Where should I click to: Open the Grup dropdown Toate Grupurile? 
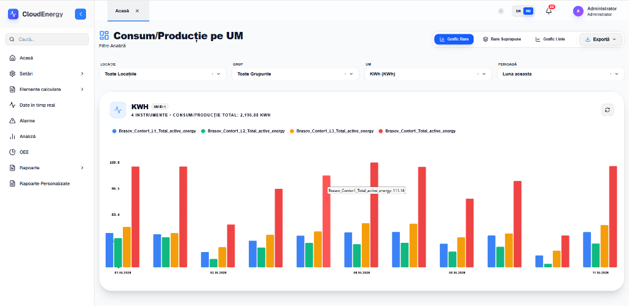(295, 74)
